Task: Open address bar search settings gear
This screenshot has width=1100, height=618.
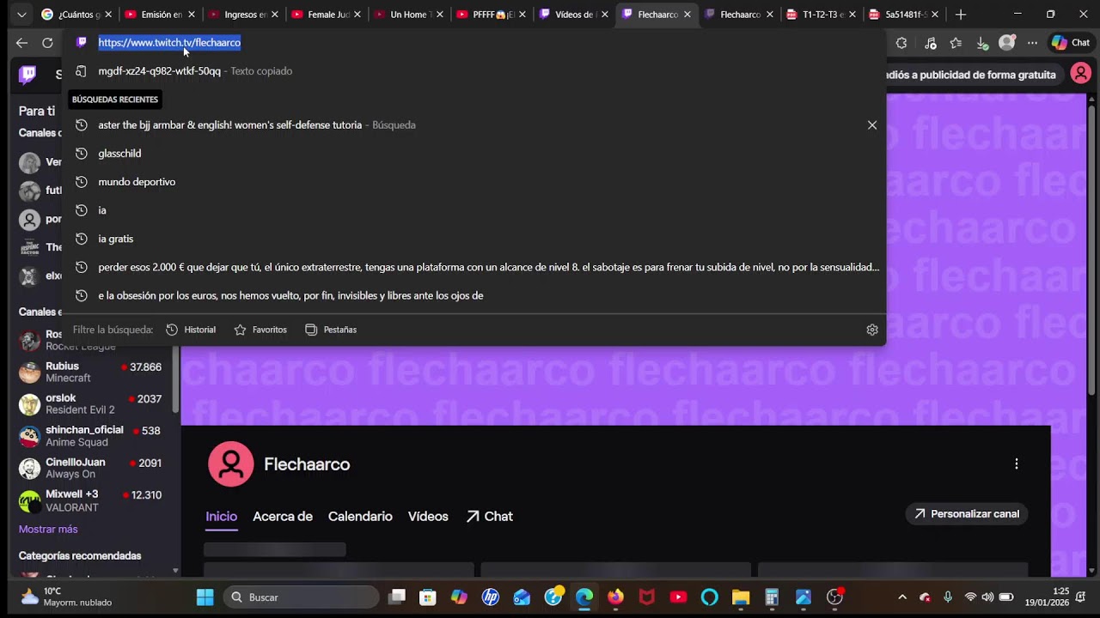Action: (872, 330)
